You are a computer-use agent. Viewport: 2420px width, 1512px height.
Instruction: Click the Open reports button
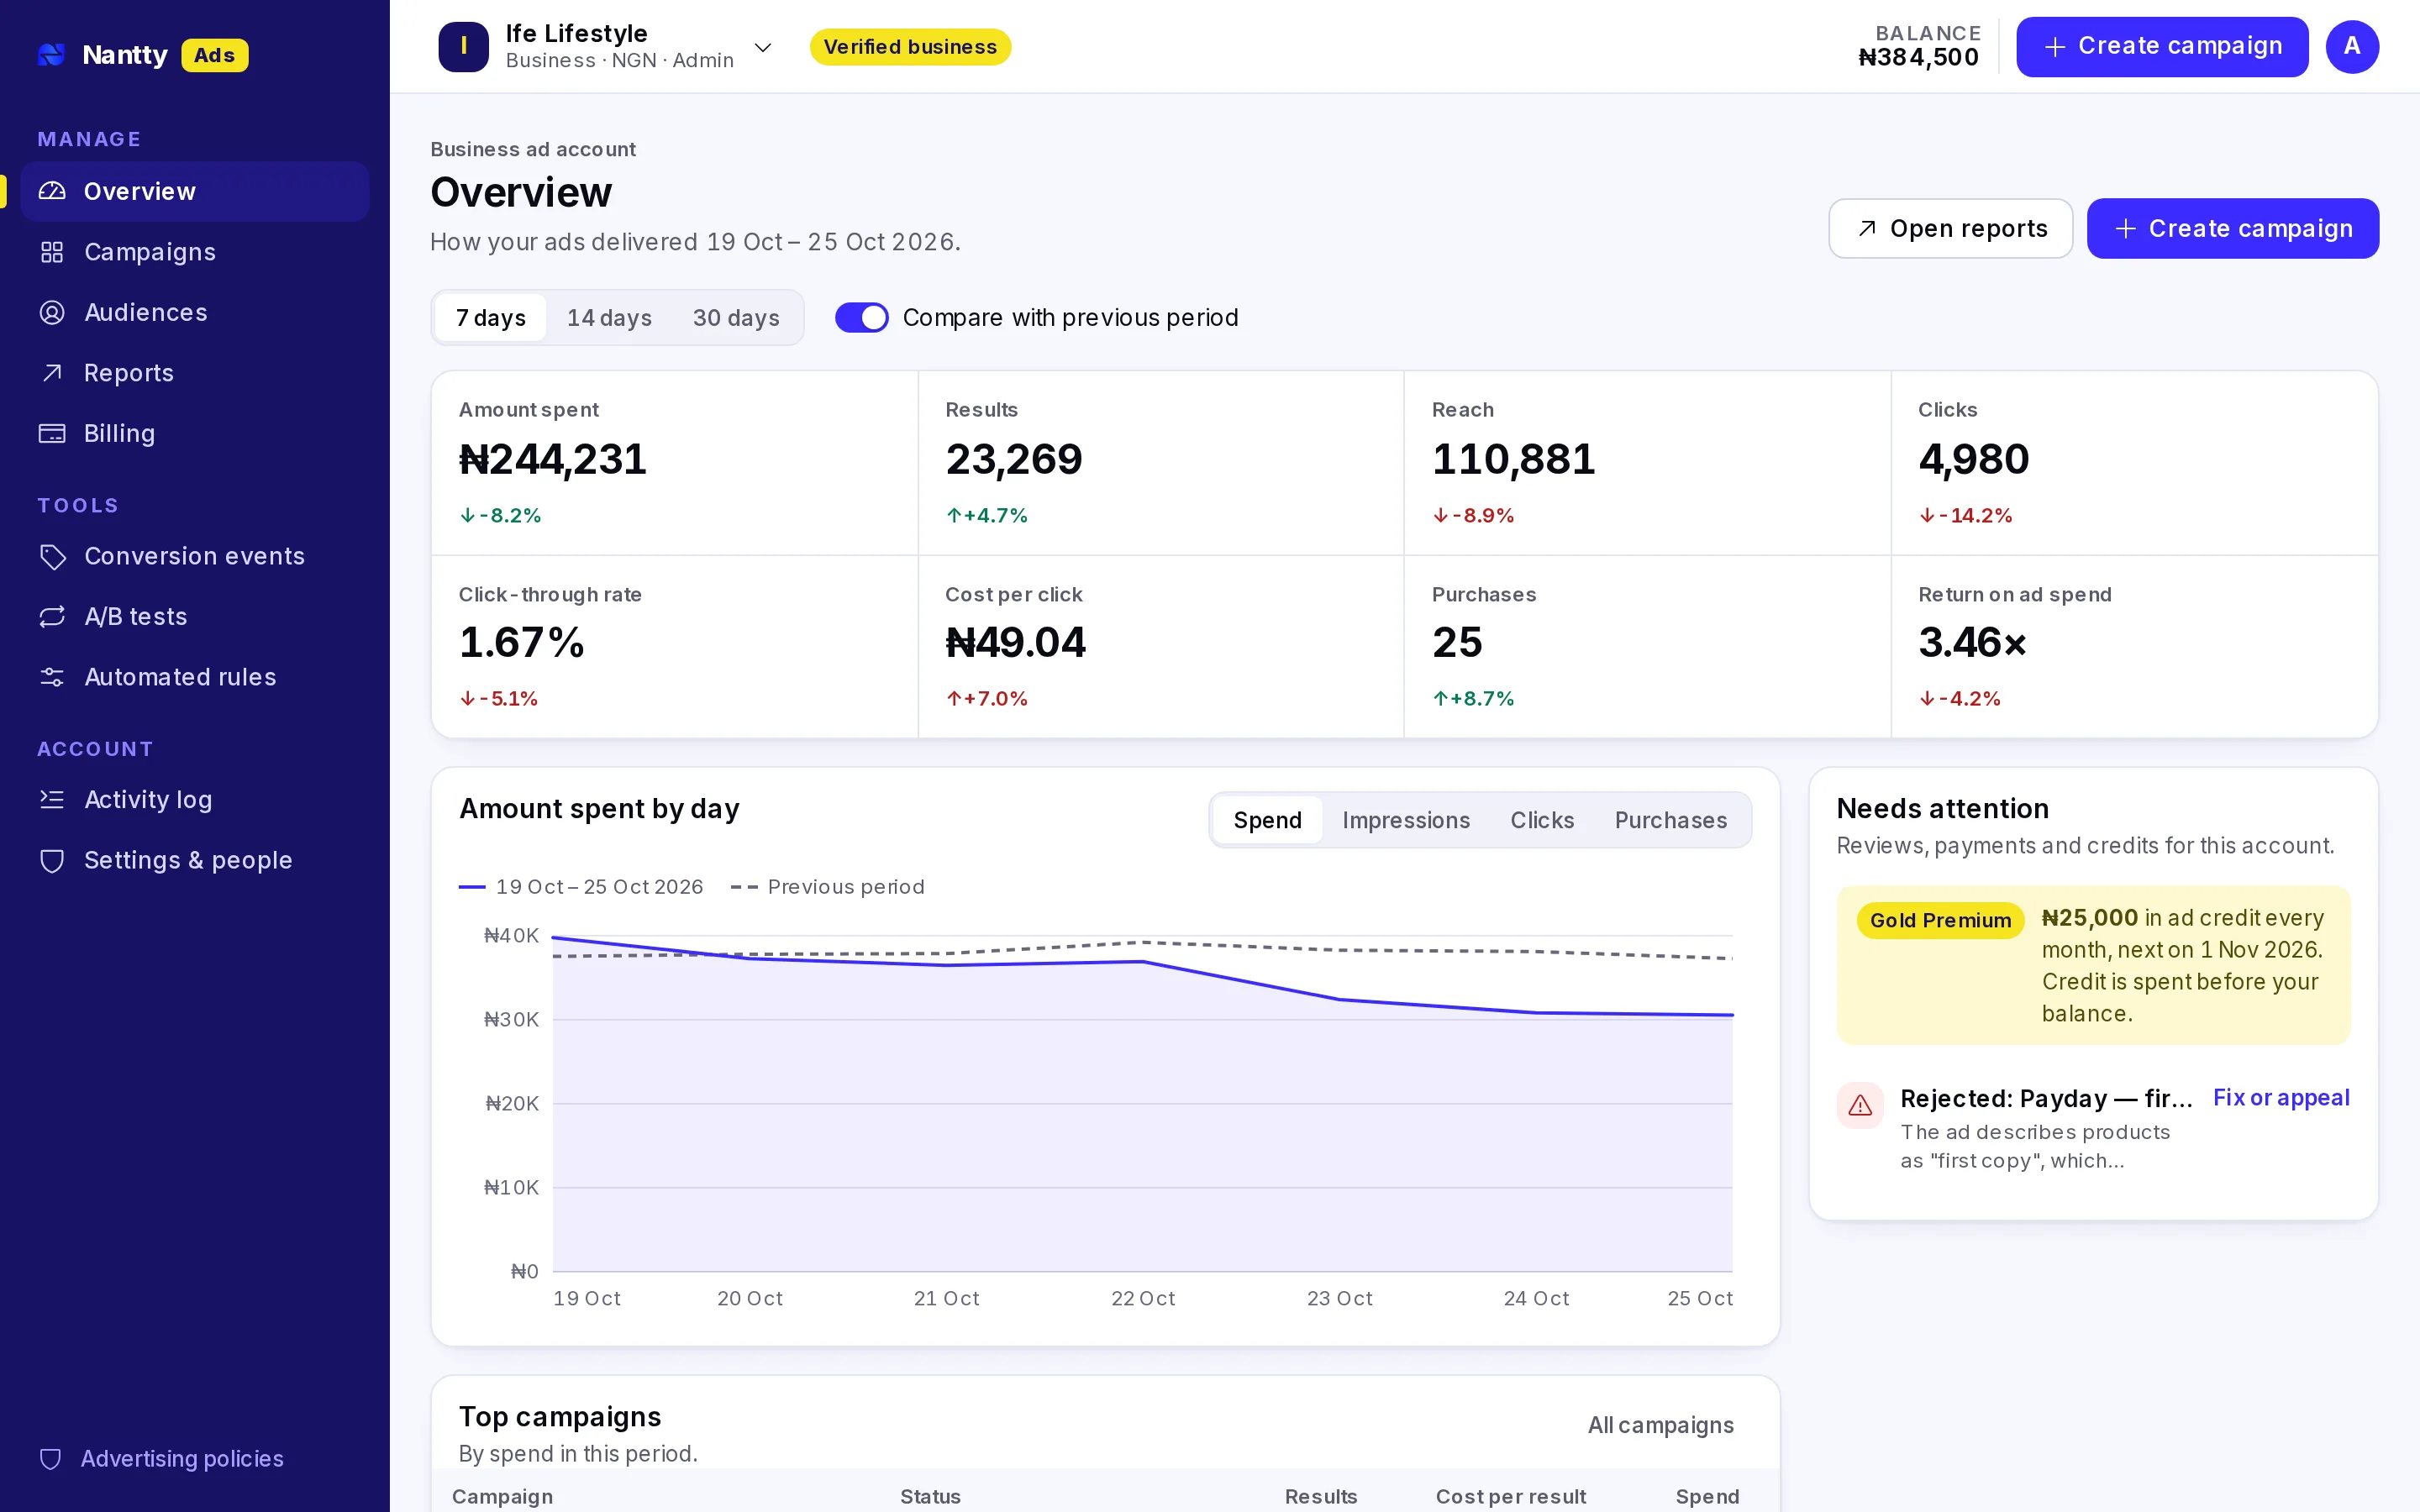point(1950,228)
